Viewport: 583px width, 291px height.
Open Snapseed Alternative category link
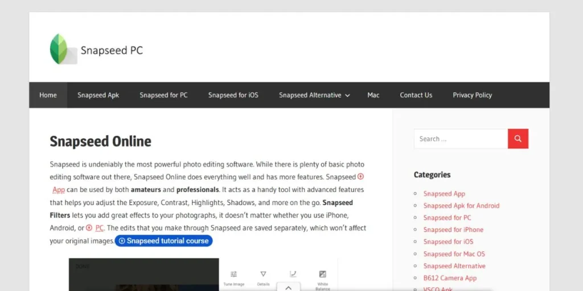point(454,266)
